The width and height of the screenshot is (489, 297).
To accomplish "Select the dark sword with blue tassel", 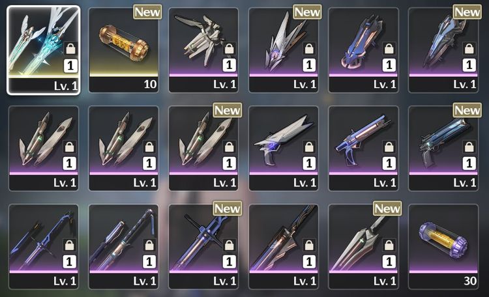I will tap(123, 247).
